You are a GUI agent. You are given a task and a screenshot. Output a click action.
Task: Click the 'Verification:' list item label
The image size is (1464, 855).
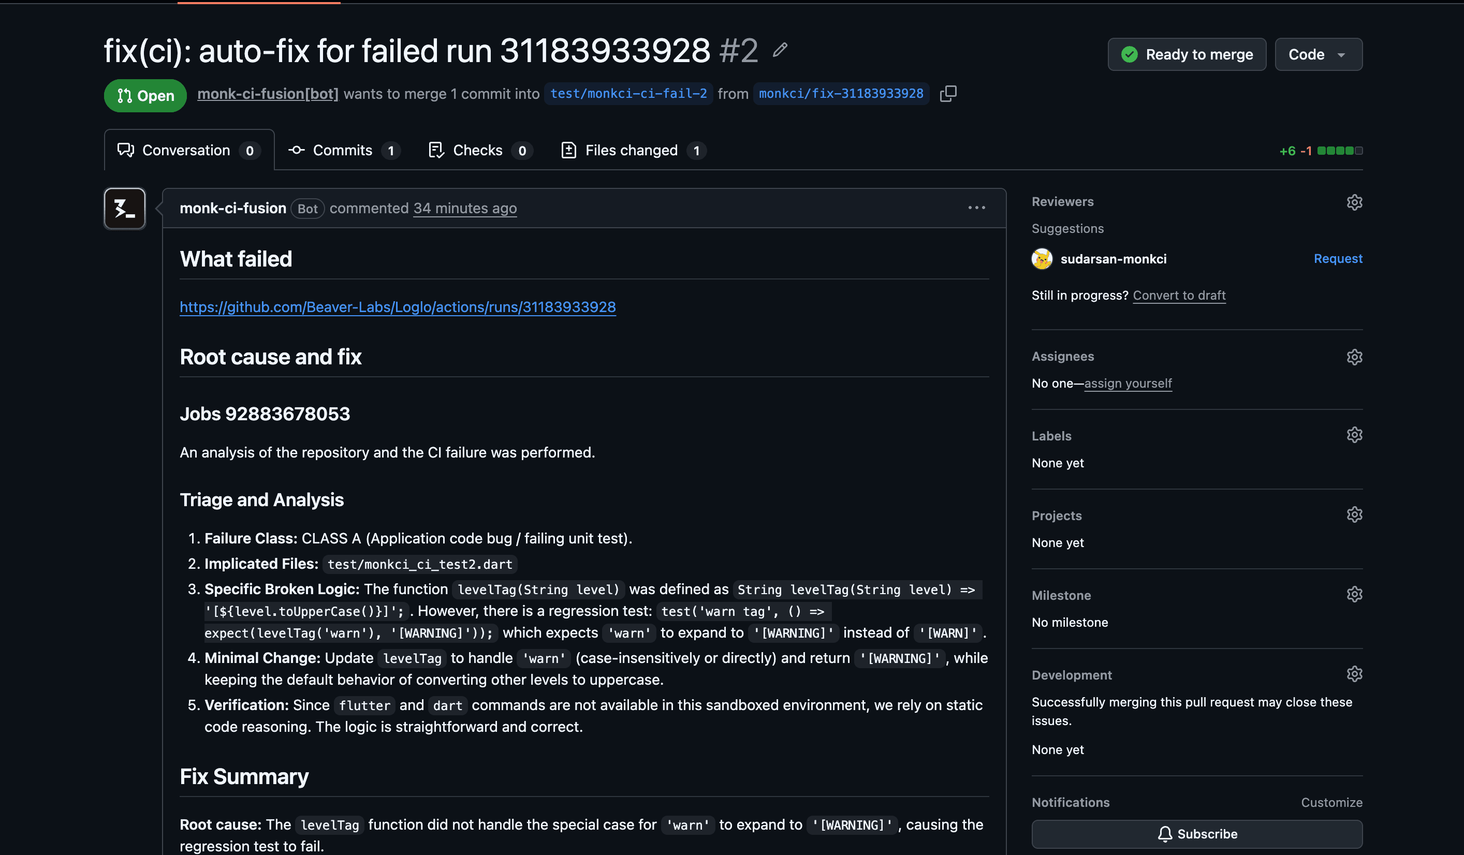(x=247, y=705)
